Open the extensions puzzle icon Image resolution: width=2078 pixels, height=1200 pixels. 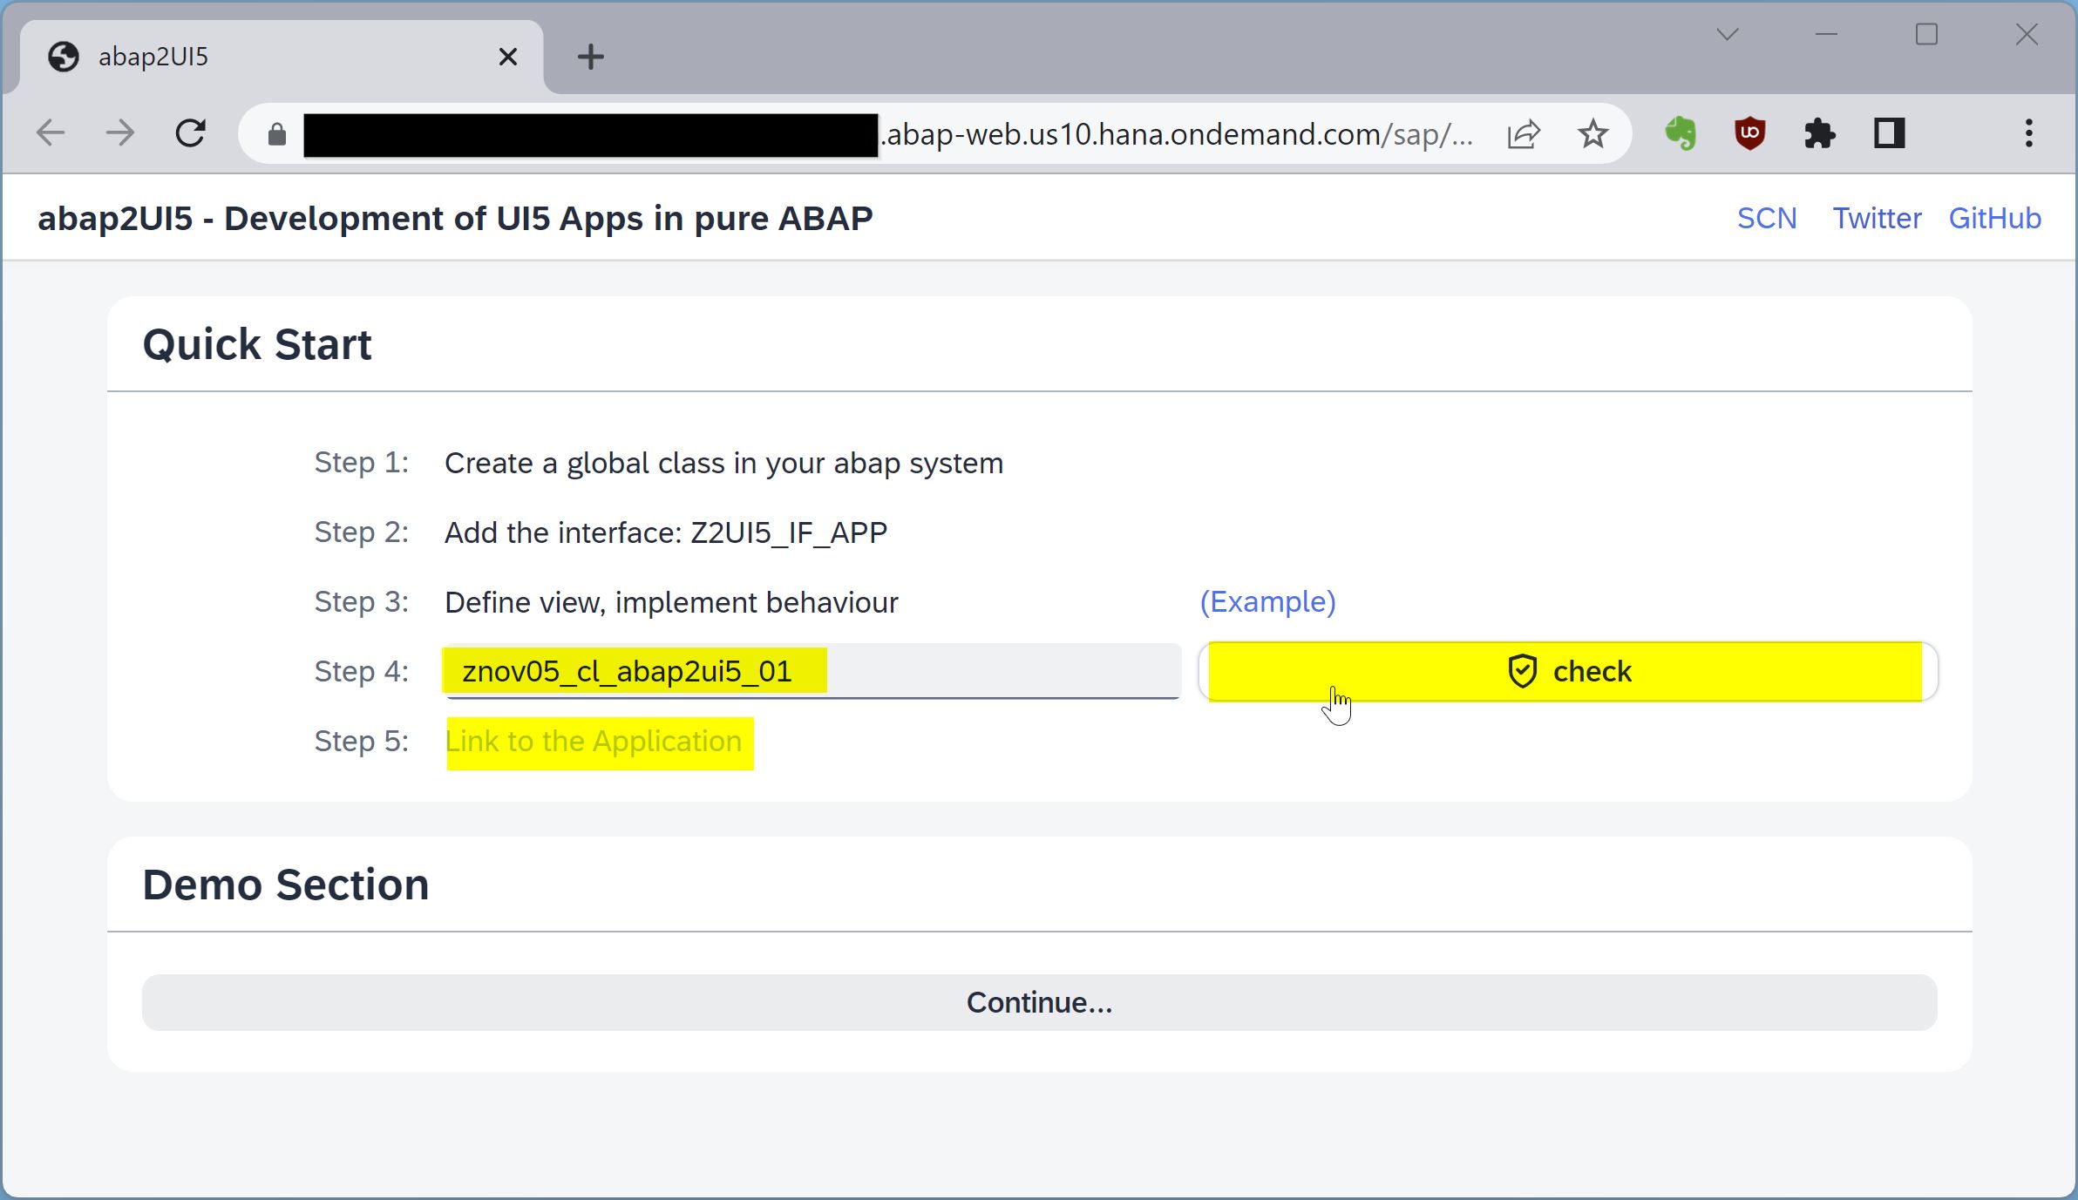[1819, 133]
